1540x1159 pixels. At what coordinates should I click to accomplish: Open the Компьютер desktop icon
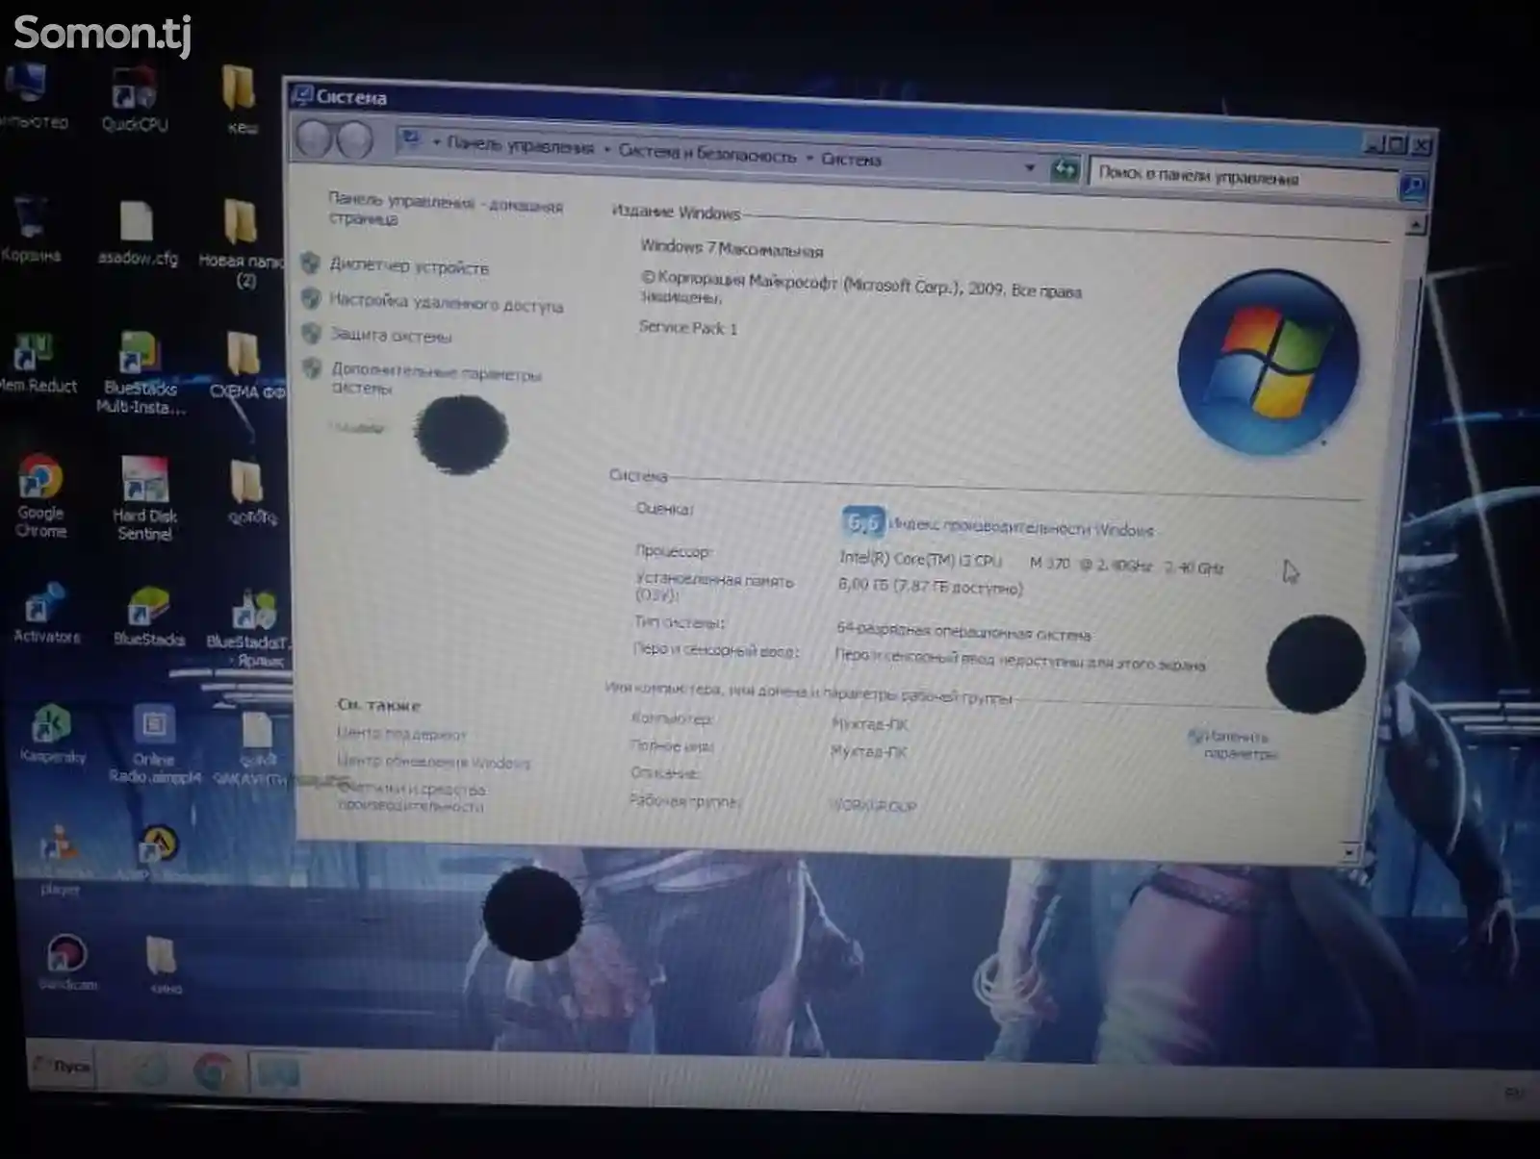point(31,96)
